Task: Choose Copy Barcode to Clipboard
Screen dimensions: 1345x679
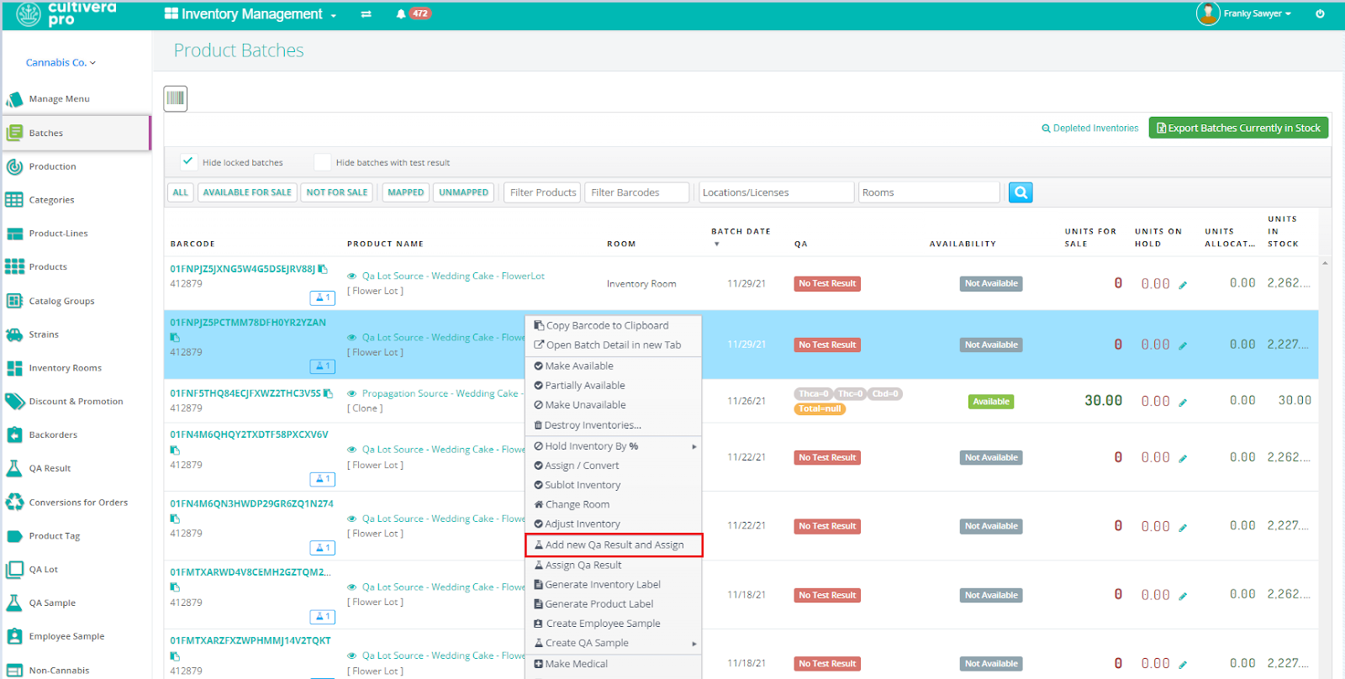Action: click(x=614, y=325)
